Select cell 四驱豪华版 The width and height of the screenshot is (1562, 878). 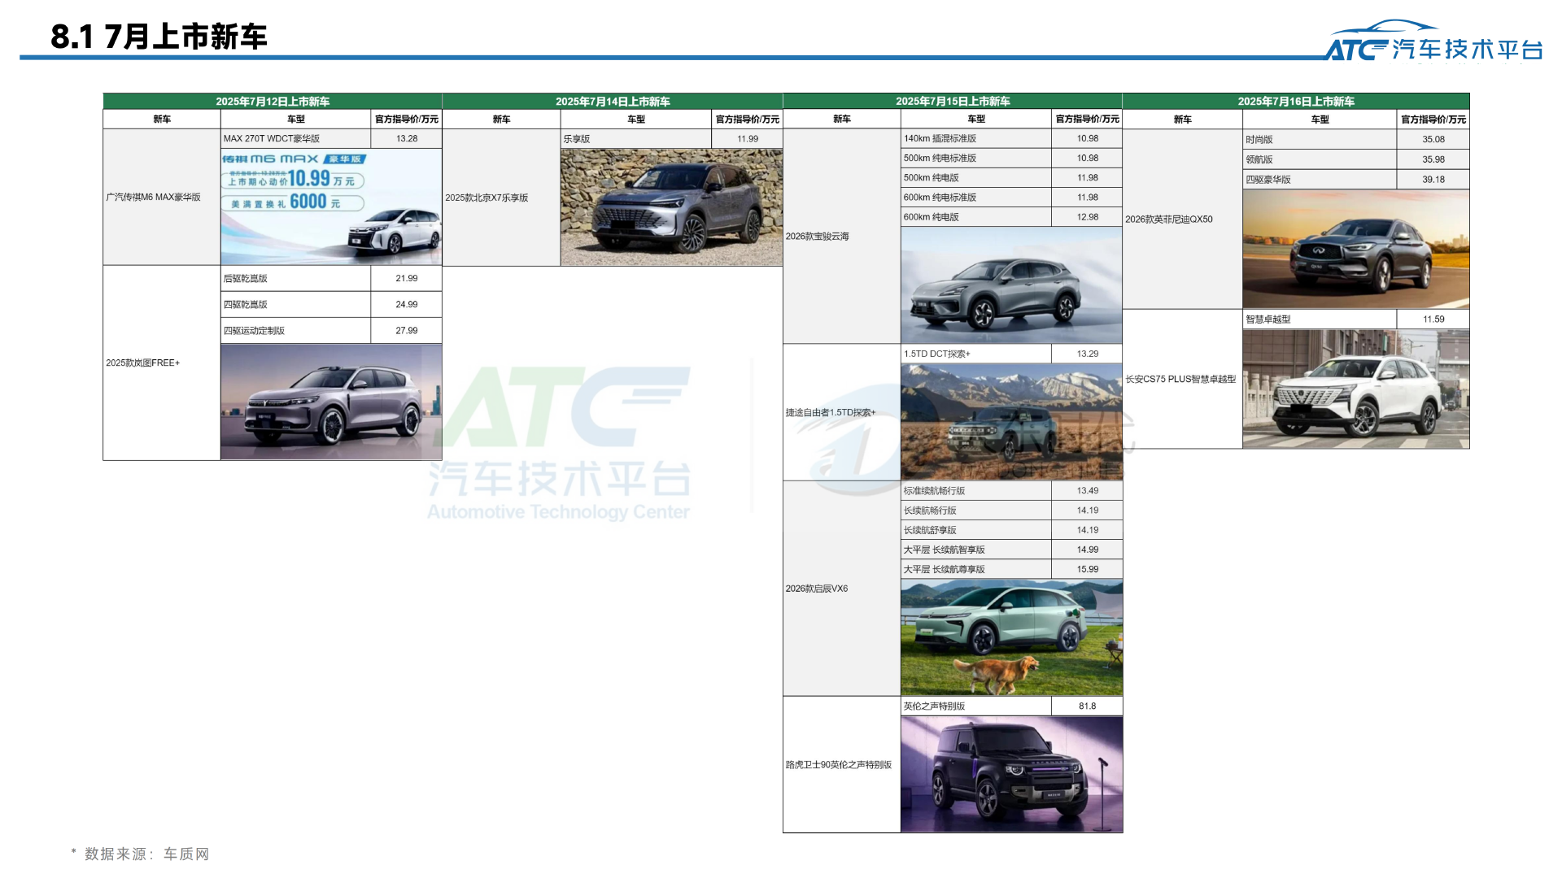(x=1320, y=180)
